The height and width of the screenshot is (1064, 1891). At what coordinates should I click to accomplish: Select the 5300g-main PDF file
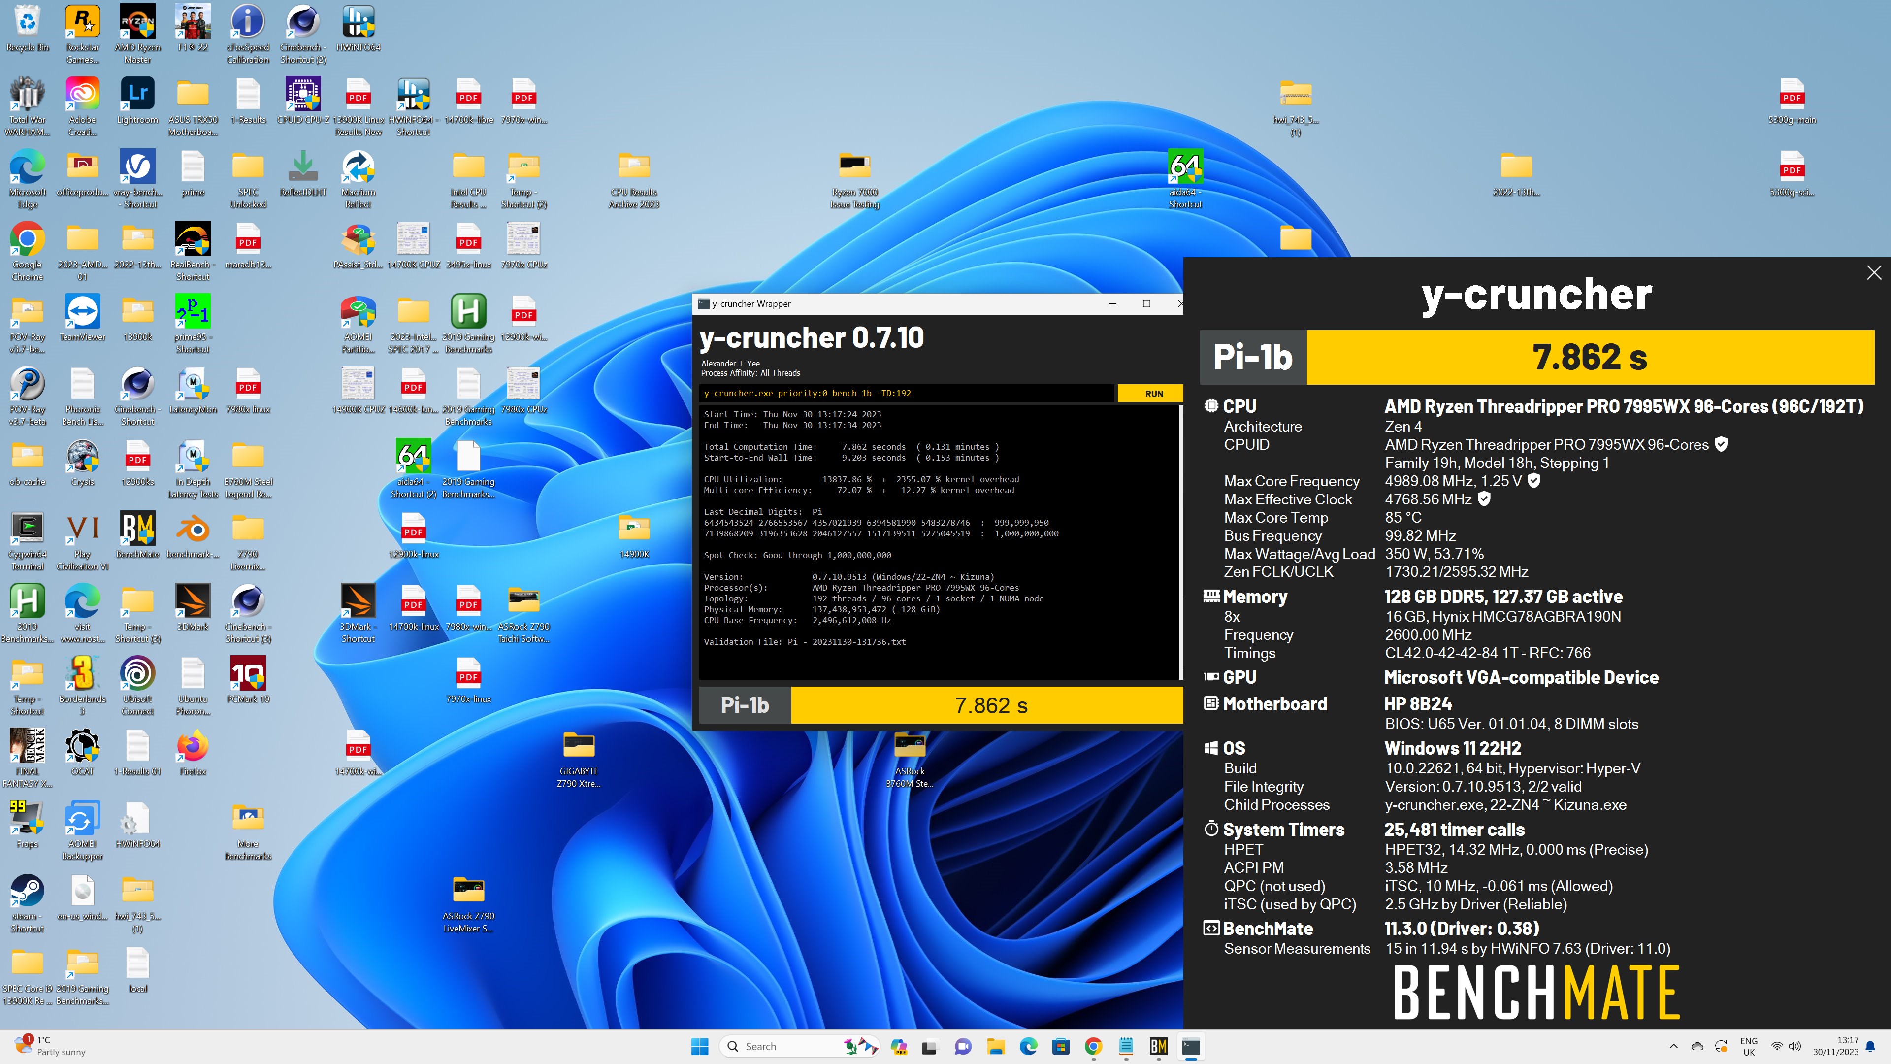(1792, 100)
